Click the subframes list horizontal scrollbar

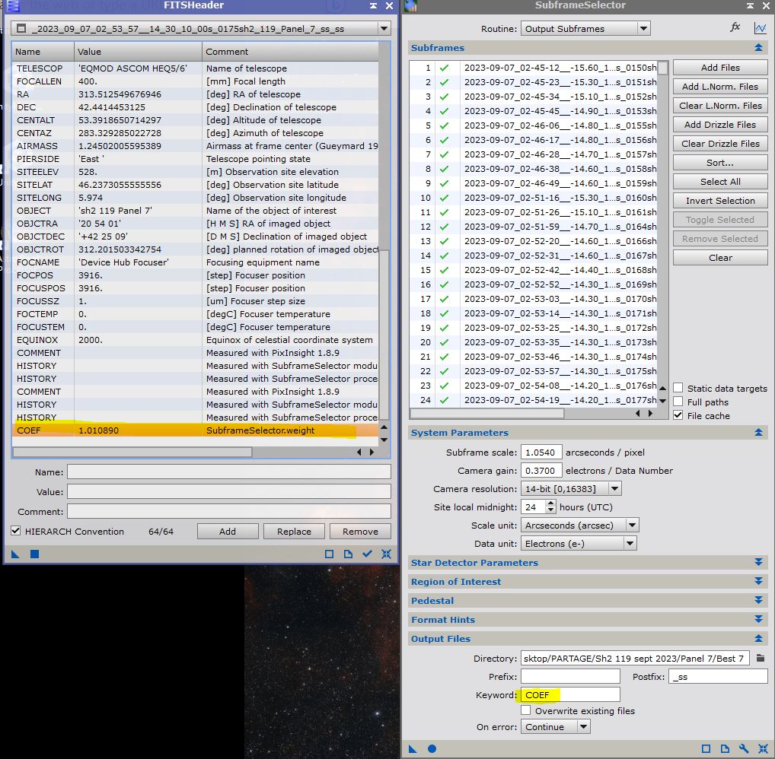pyautogui.click(x=486, y=413)
